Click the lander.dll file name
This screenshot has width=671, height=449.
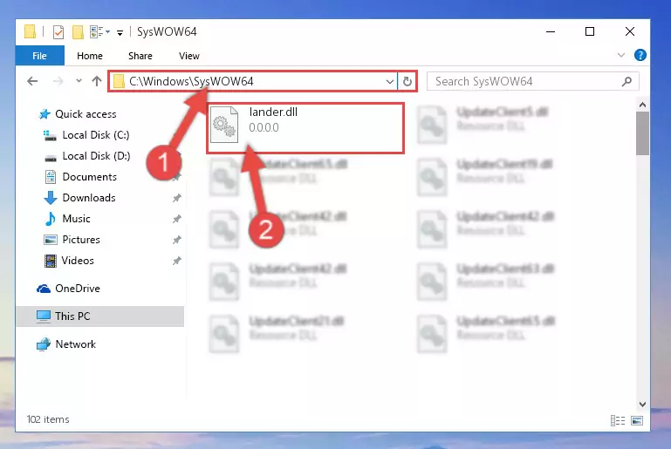(x=273, y=112)
